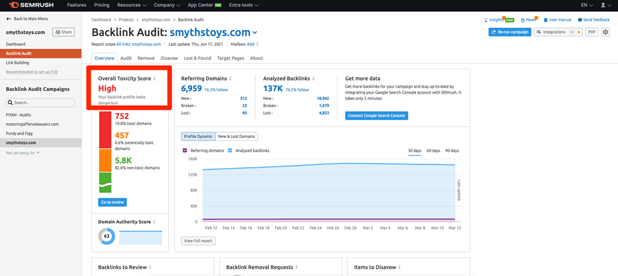Image resolution: width=618 pixels, height=276 pixels.
Task: Switch to the Disavow tab
Action: [x=169, y=58]
